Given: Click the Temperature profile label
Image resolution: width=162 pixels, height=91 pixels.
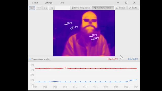Looking at the screenshot, I should click(40, 59).
